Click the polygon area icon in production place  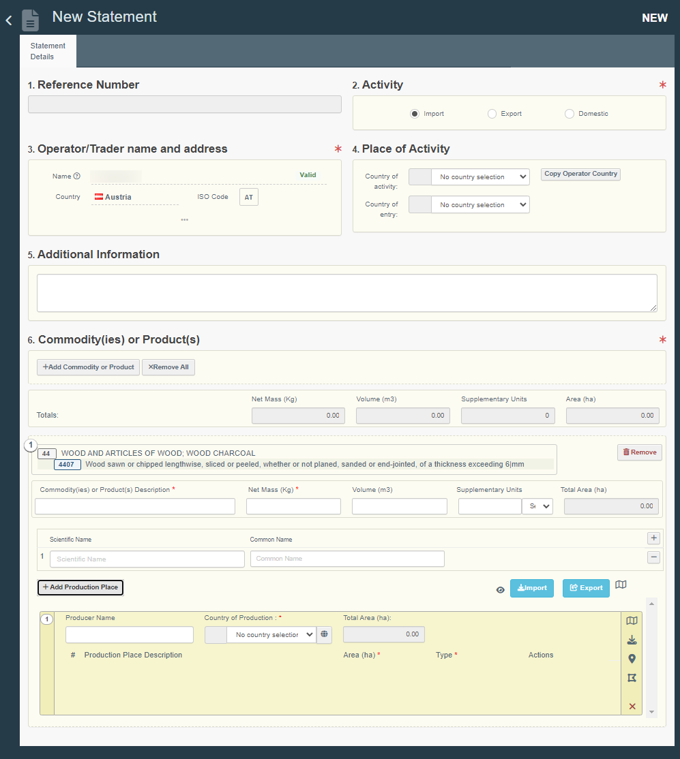tap(632, 678)
